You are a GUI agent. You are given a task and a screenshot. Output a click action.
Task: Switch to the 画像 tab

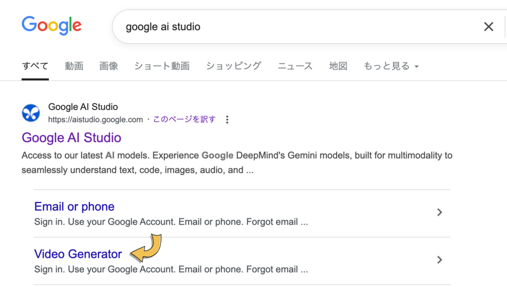(x=108, y=66)
